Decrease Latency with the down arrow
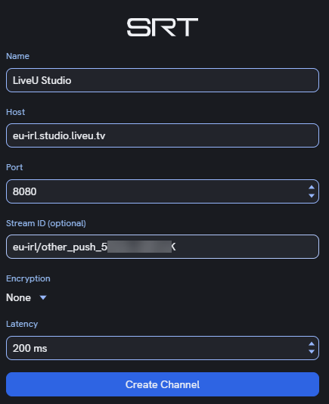 pyautogui.click(x=312, y=352)
